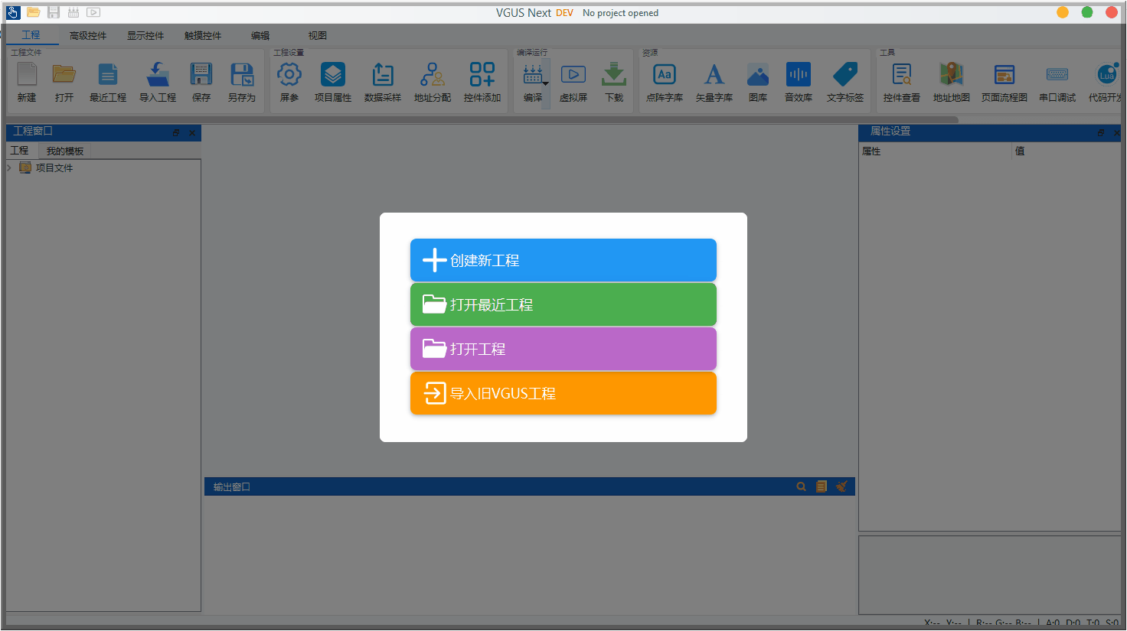Click the virtual screen icon in title bar
1127x631 pixels.
(x=93, y=12)
